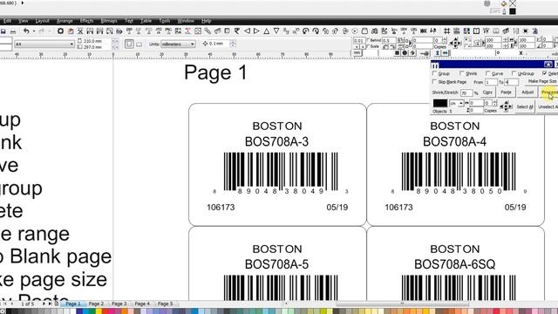This screenshot has height=314, width=558.
Task: Toggle the Scale checkbox
Action: pos(368,46)
